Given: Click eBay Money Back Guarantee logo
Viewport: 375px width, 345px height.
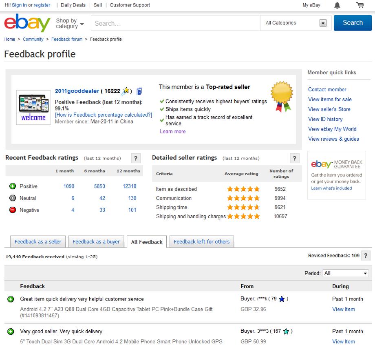Looking at the screenshot, I should [x=337, y=164].
